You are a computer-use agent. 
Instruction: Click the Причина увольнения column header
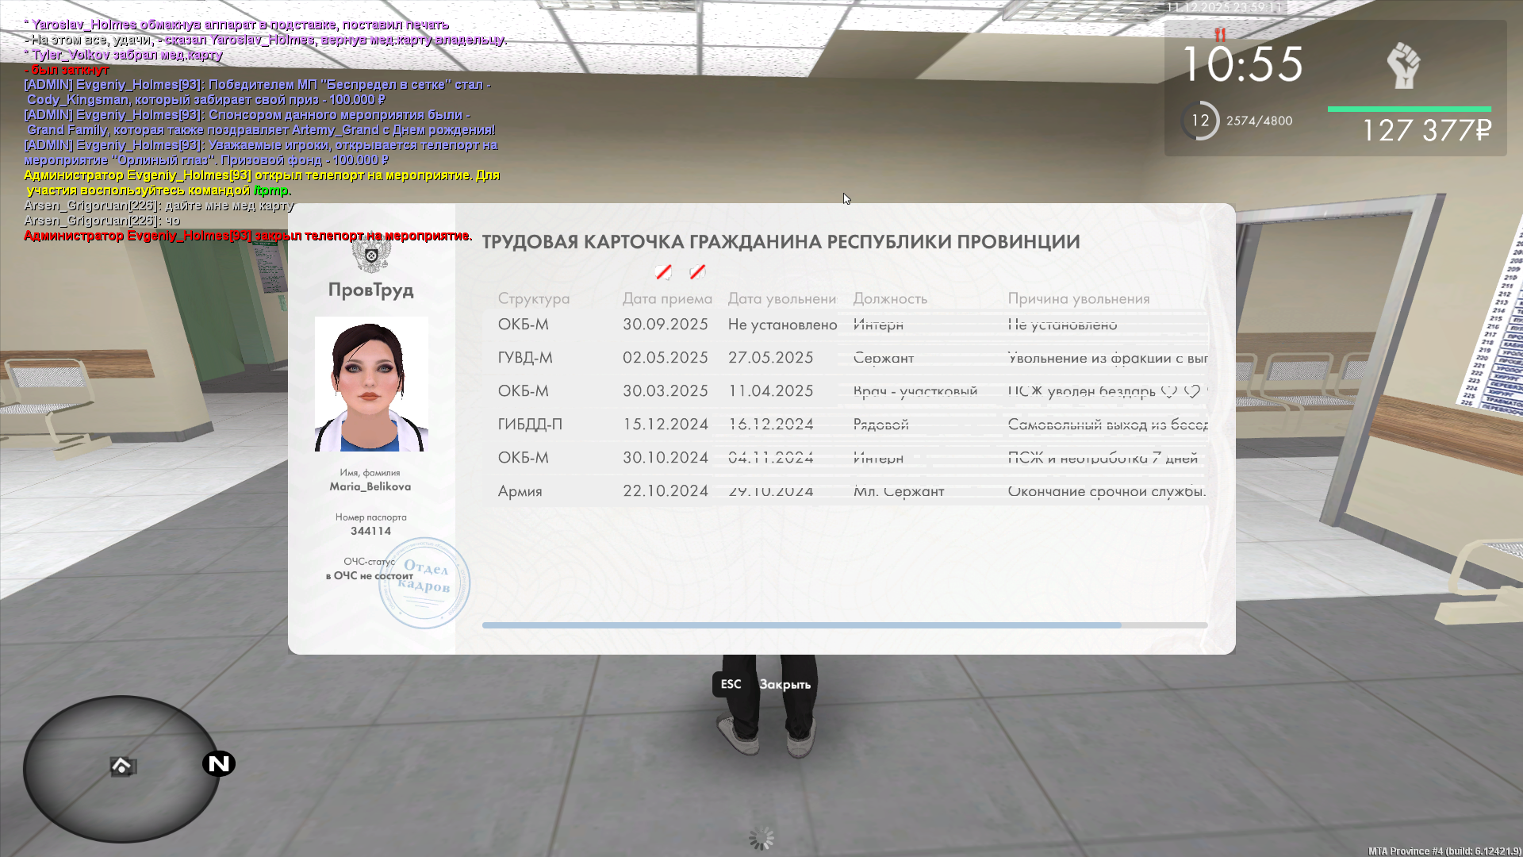pos(1078,298)
